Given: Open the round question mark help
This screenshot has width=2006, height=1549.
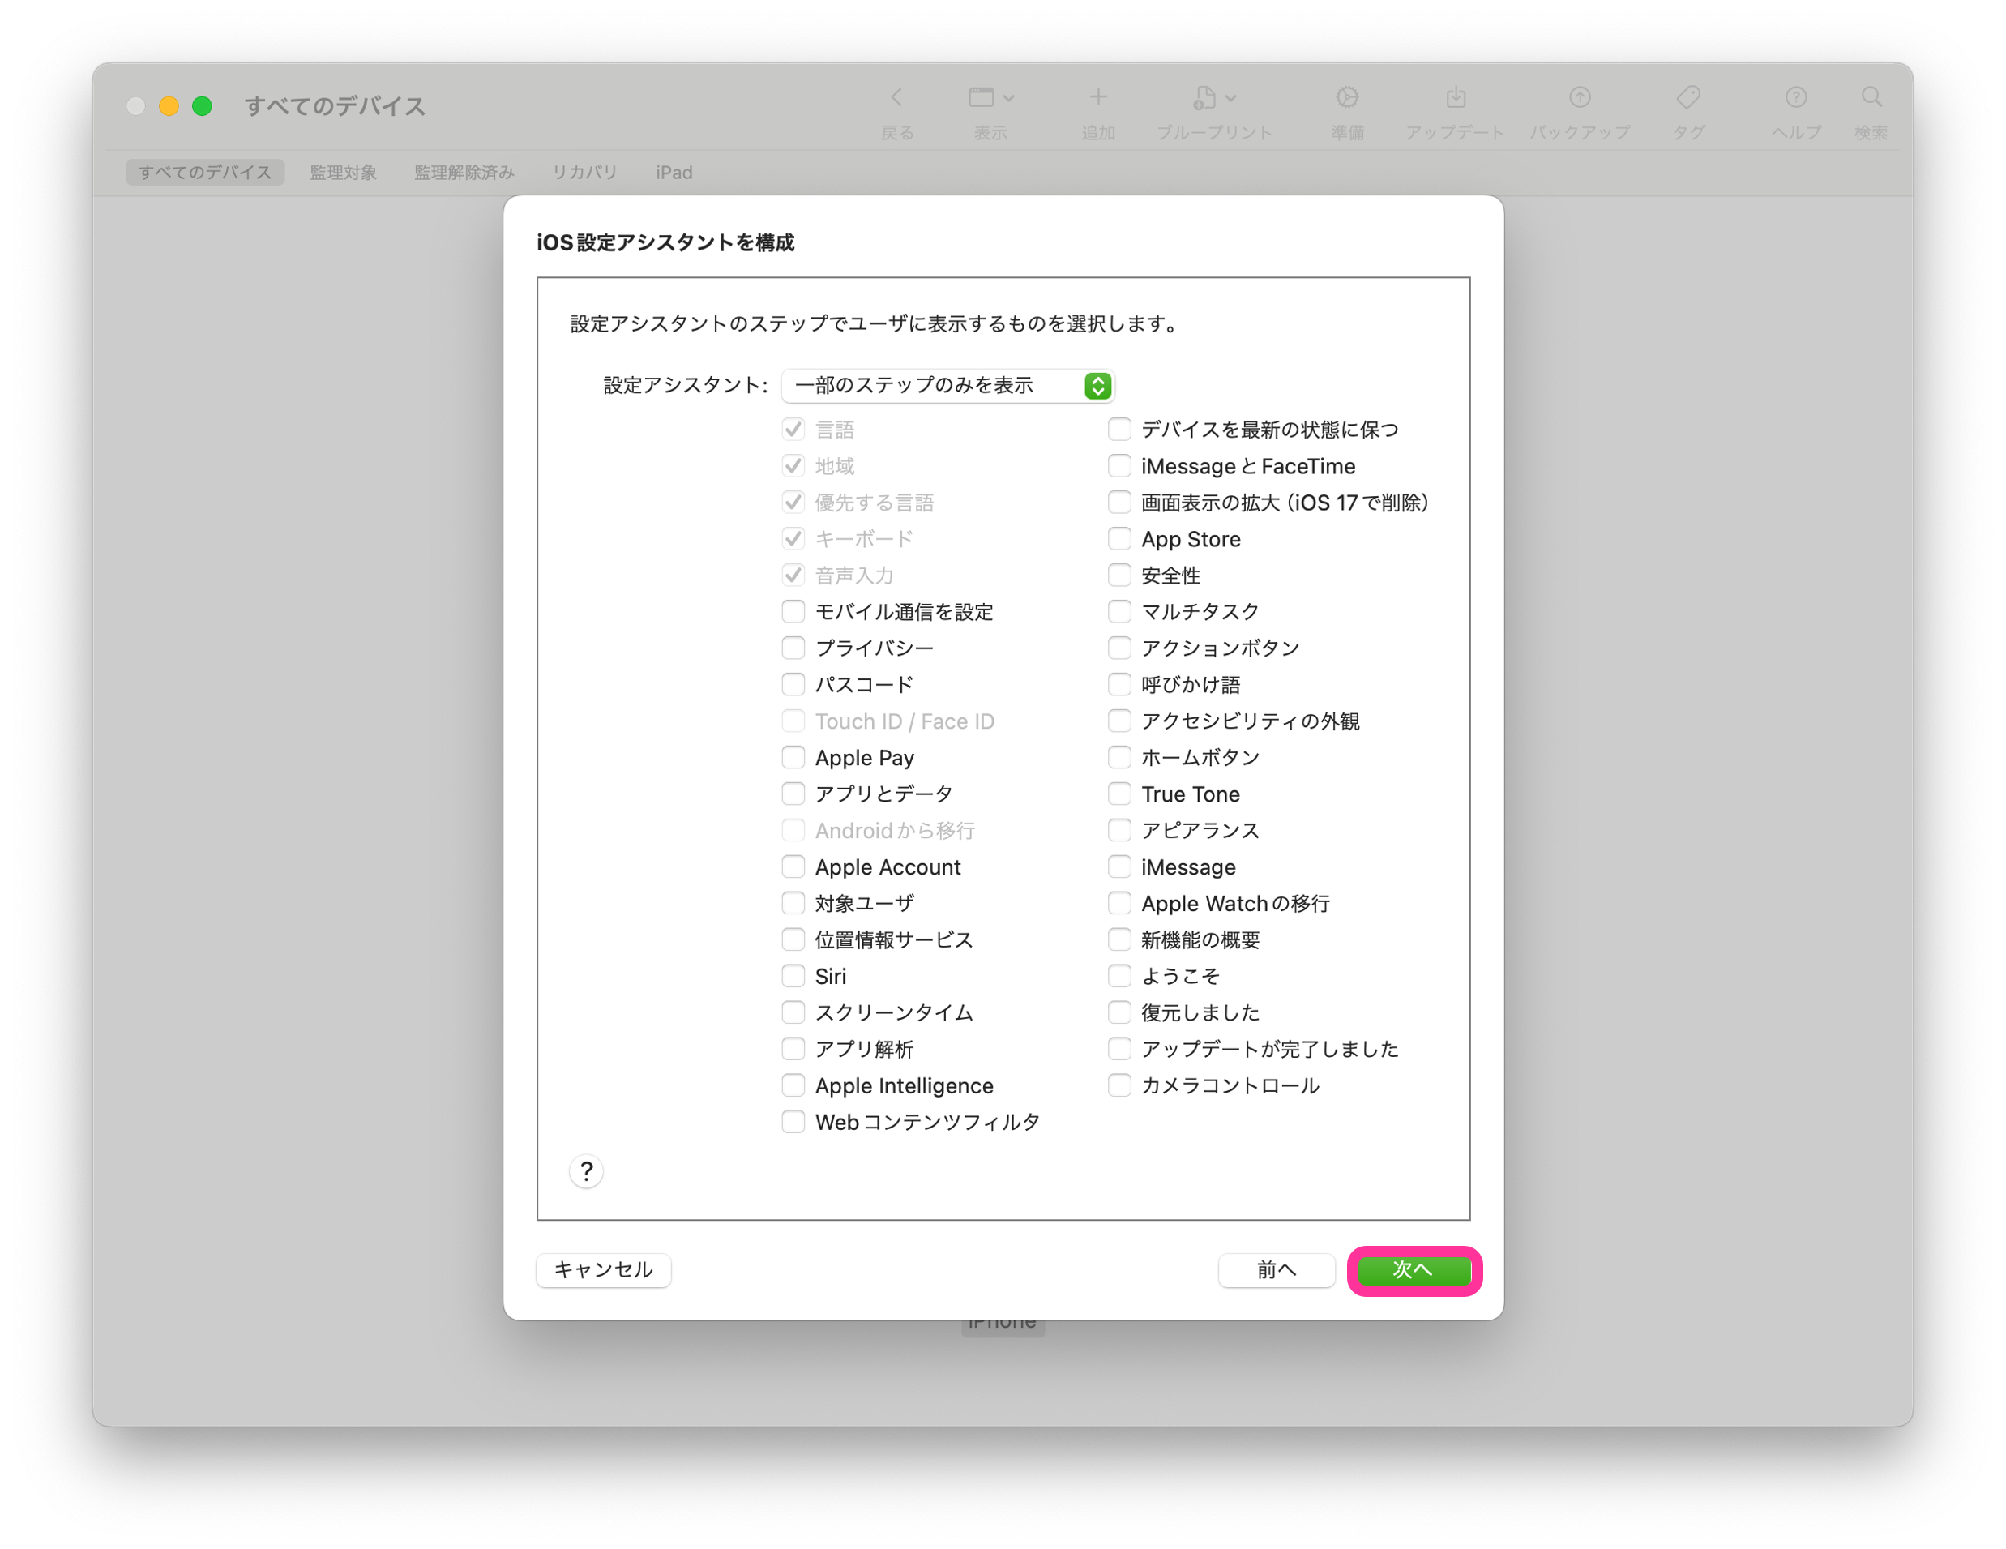Looking at the screenshot, I should coord(586,1171).
